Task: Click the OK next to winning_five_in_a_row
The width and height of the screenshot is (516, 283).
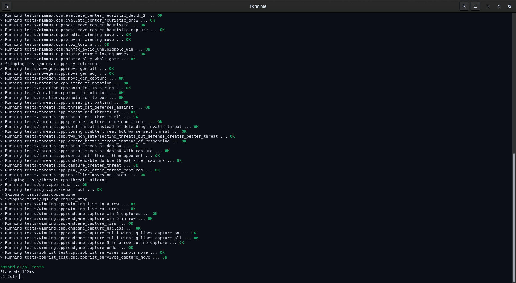Action: pos(134,204)
